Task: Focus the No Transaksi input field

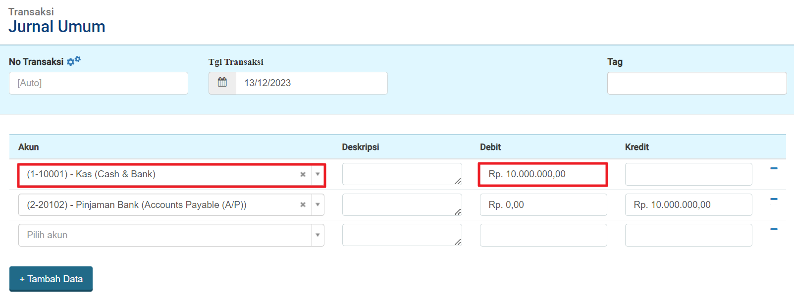Action: tap(98, 83)
